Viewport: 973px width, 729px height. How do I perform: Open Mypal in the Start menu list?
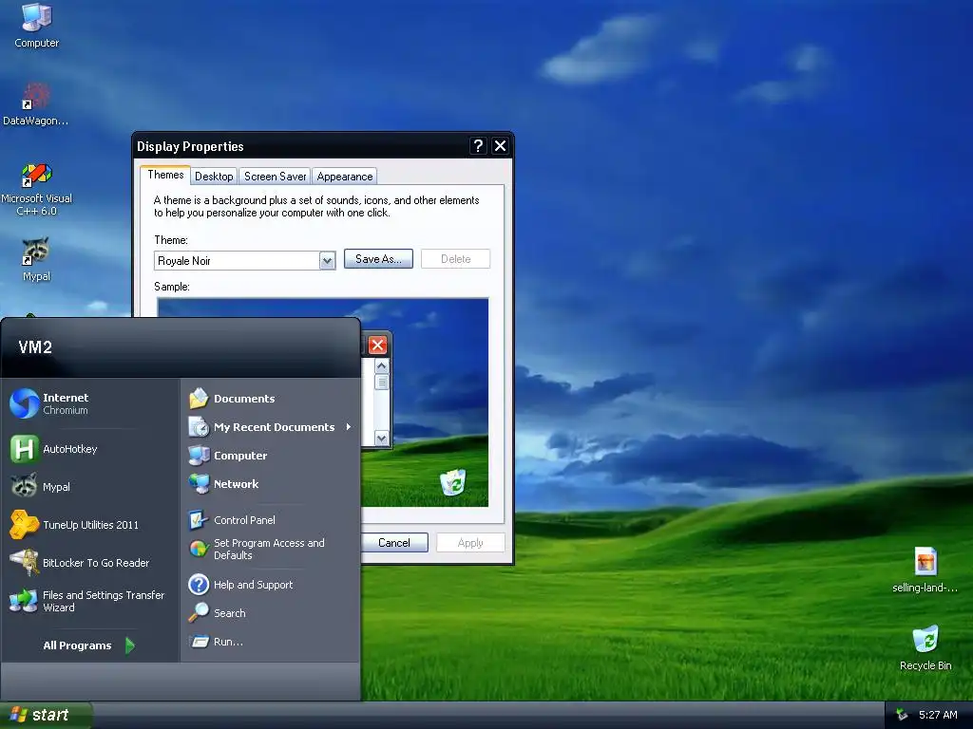click(x=90, y=487)
